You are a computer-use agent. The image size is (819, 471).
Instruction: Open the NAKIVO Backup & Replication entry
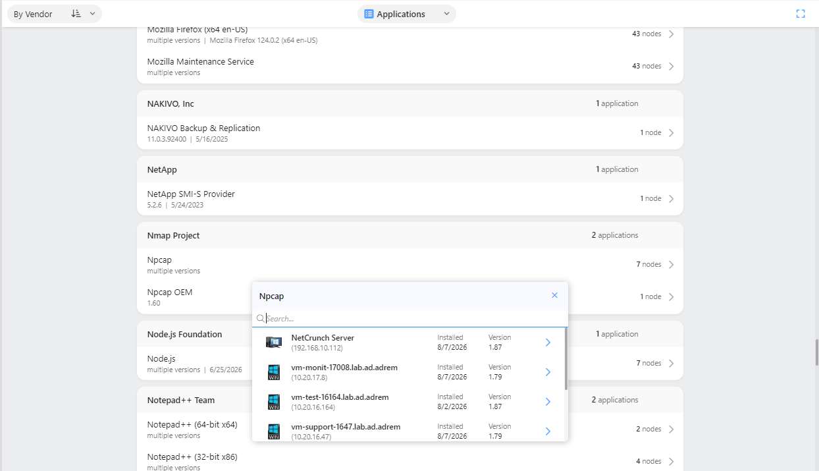[410, 133]
